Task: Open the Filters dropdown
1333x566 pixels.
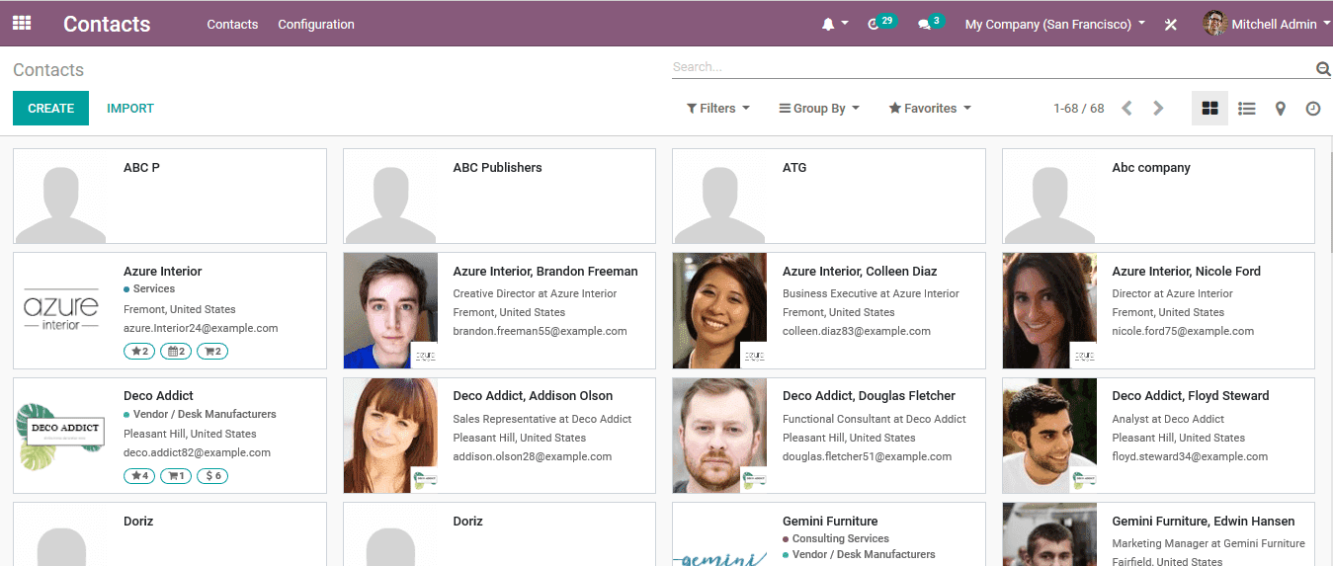Action: click(x=718, y=109)
